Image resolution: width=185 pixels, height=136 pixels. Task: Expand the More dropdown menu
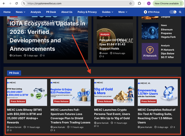coord(123,12)
